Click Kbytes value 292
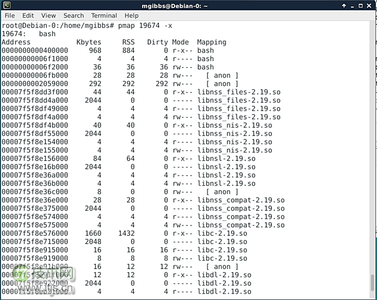This screenshot has width=377, height=300. point(95,84)
